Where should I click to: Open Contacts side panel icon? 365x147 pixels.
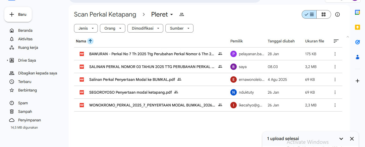pos(357,57)
